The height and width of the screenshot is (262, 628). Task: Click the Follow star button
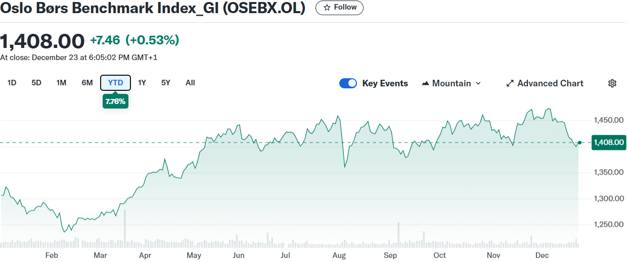[x=339, y=8]
